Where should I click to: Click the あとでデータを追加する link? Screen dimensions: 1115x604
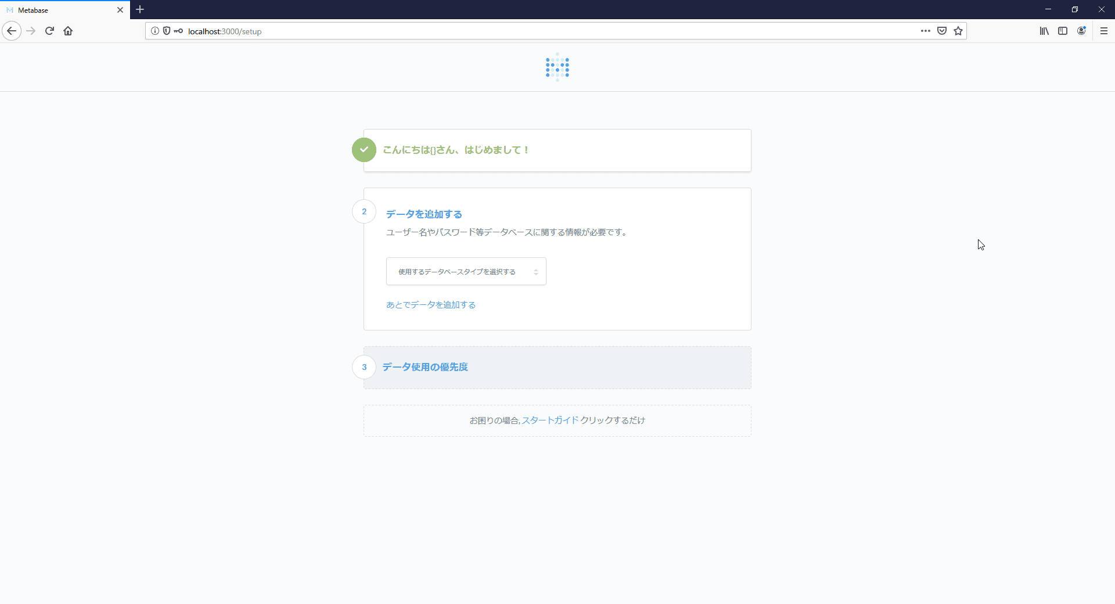pos(431,305)
